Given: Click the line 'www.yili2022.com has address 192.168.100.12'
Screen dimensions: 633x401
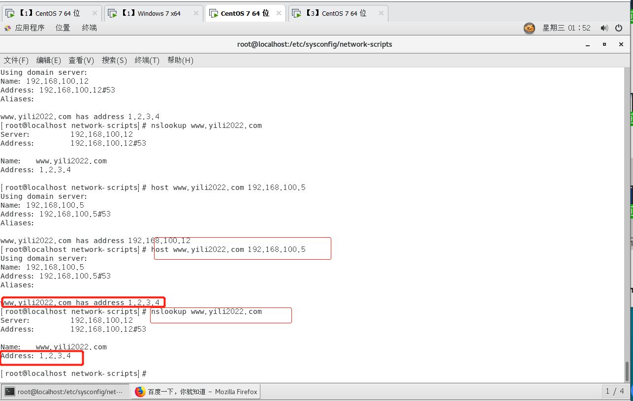Looking at the screenshot, I should [95, 241].
